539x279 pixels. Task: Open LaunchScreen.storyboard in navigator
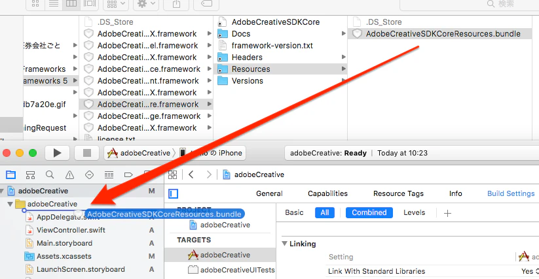tap(81, 269)
